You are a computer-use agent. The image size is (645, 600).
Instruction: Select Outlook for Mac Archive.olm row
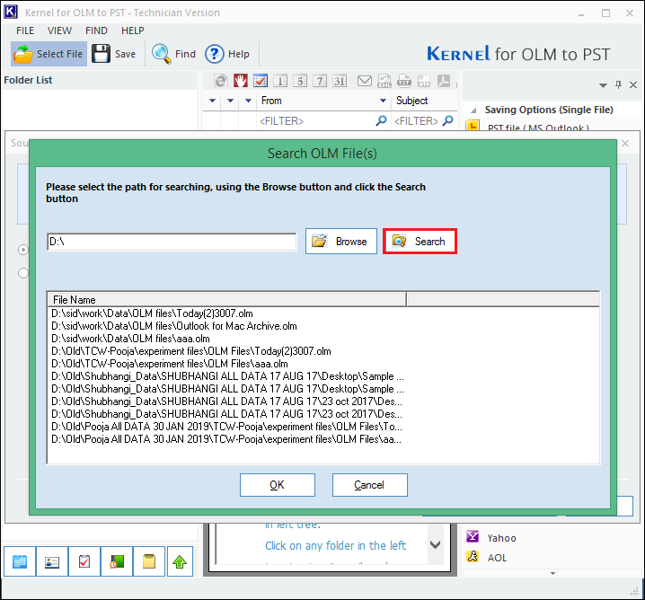[x=174, y=326]
